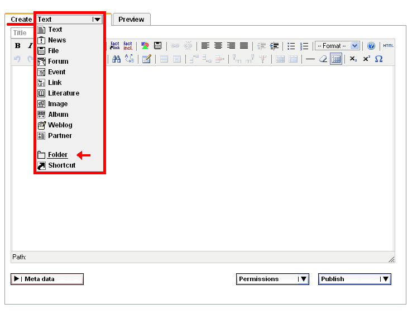
Task: Open the Format dropdown
Action: pyautogui.click(x=337, y=46)
